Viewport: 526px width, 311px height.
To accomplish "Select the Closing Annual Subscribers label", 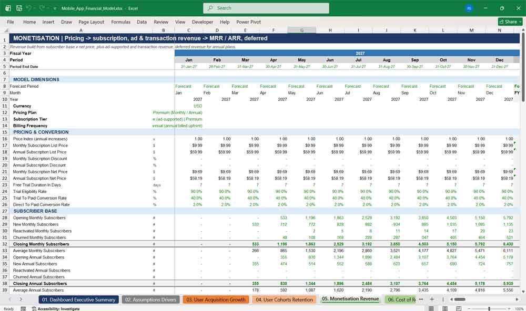I will click(40, 284).
